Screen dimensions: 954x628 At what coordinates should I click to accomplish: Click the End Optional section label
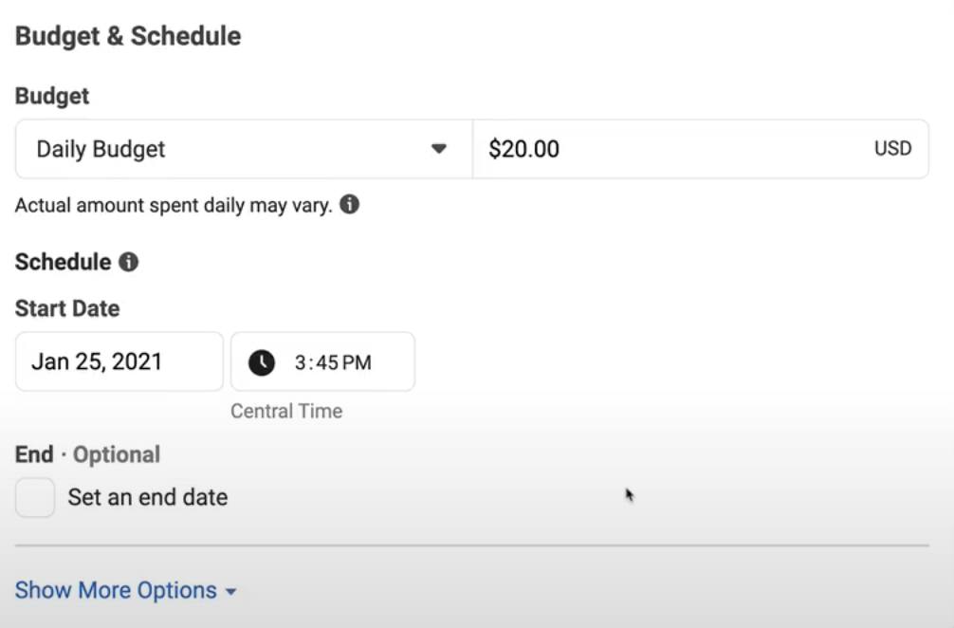click(x=86, y=454)
